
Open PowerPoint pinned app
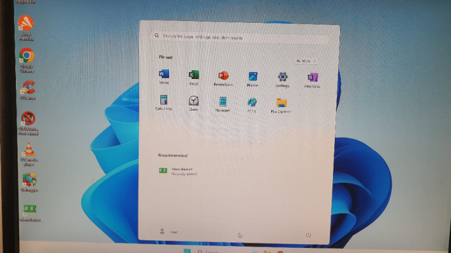223,76
